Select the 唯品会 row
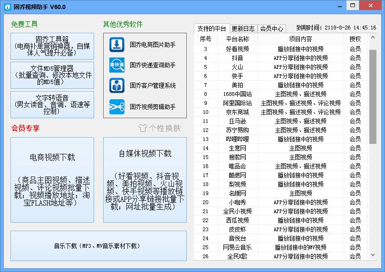Image resolution: width=385 pixels, height=272 pixels. coord(281,166)
